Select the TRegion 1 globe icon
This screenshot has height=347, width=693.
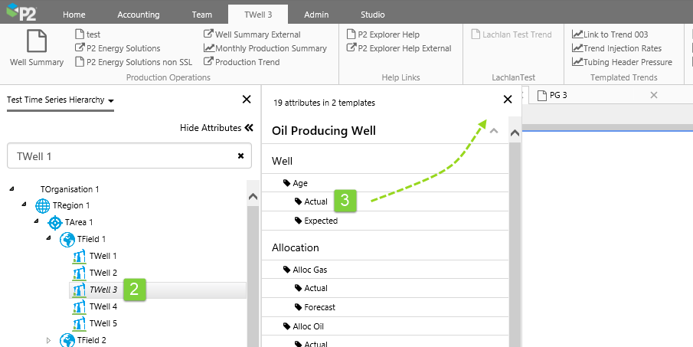(43, 205)
